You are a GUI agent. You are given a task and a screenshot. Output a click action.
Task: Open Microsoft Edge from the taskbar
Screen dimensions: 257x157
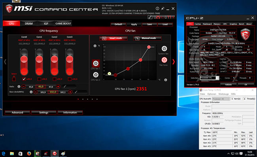4,153
